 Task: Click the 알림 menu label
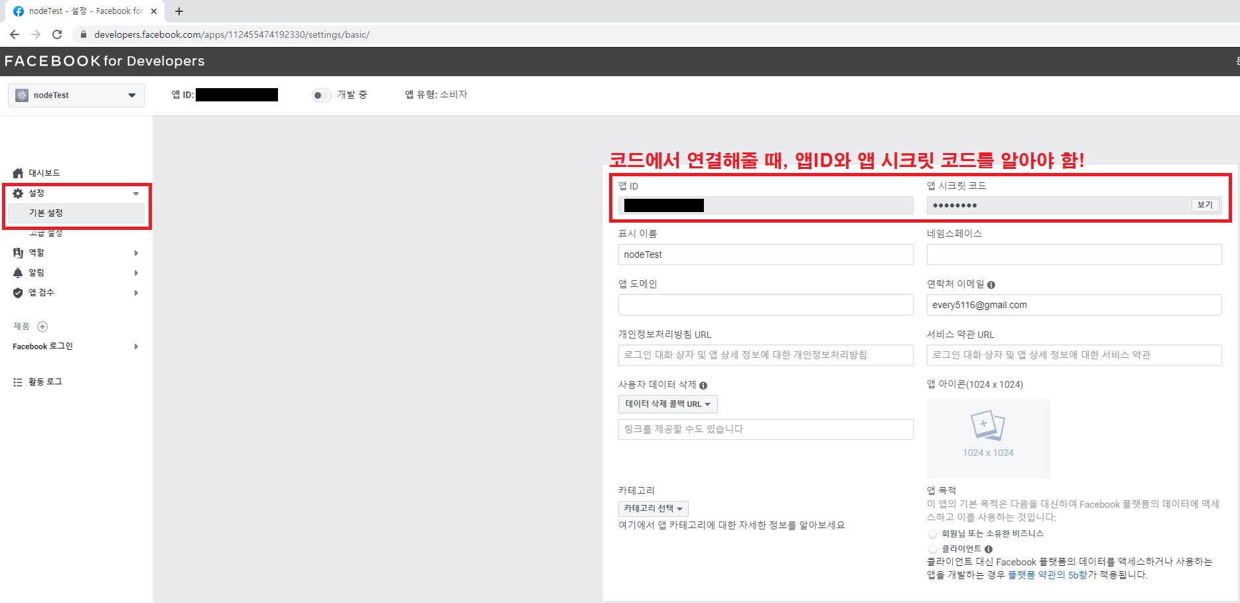click(36, 273)
